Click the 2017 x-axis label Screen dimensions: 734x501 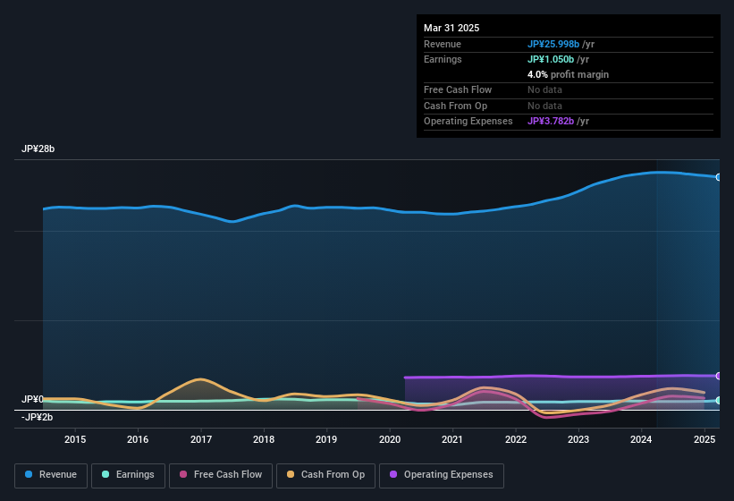tap(201, 439)
